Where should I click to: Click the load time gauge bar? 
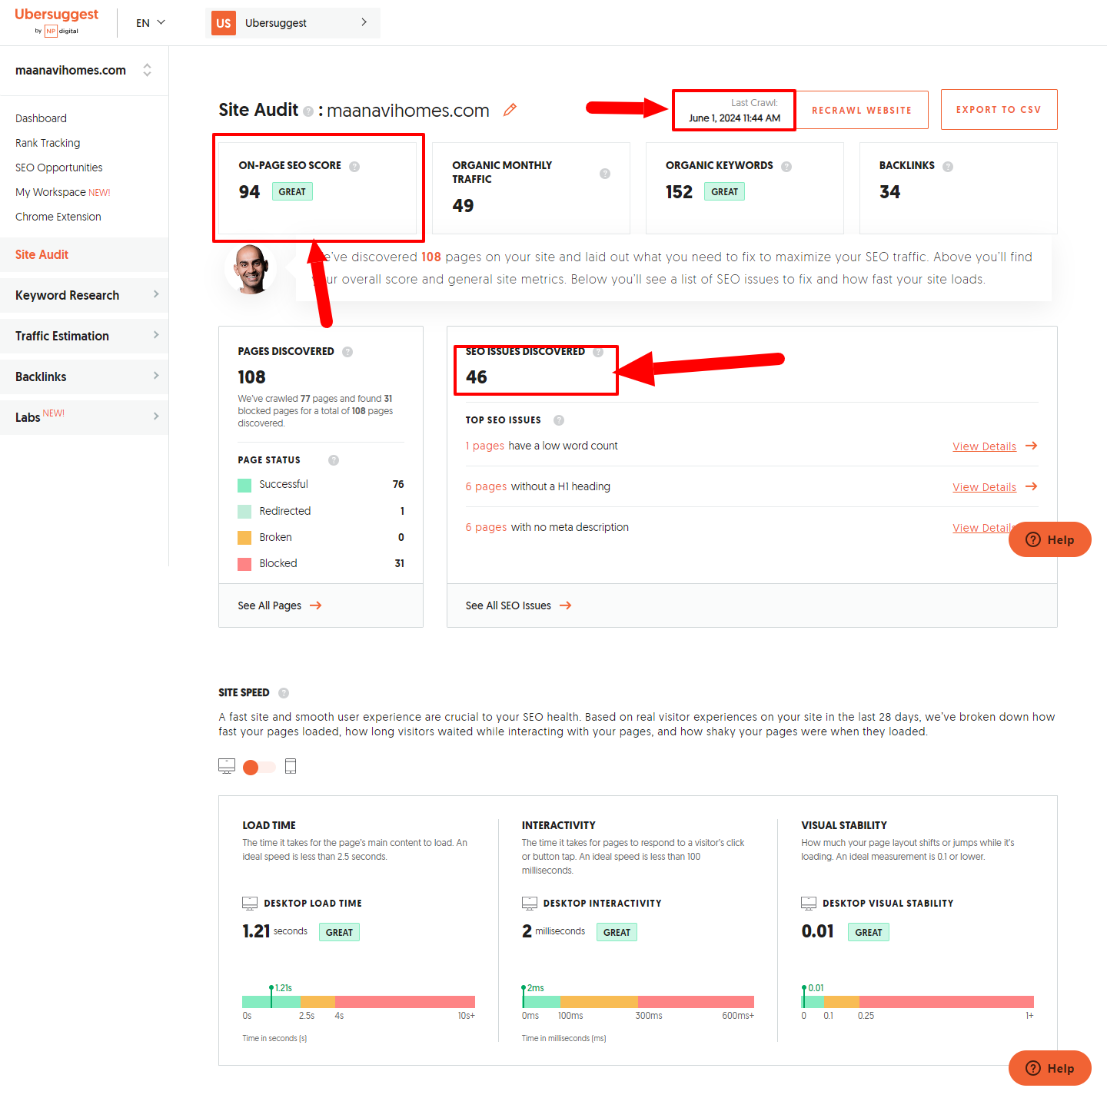[x=358, y=1002]
